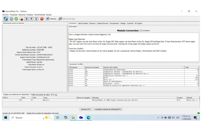
Task: Click the sniffer table filter icon
Action: pyautogui.click(x=69, y=67)
